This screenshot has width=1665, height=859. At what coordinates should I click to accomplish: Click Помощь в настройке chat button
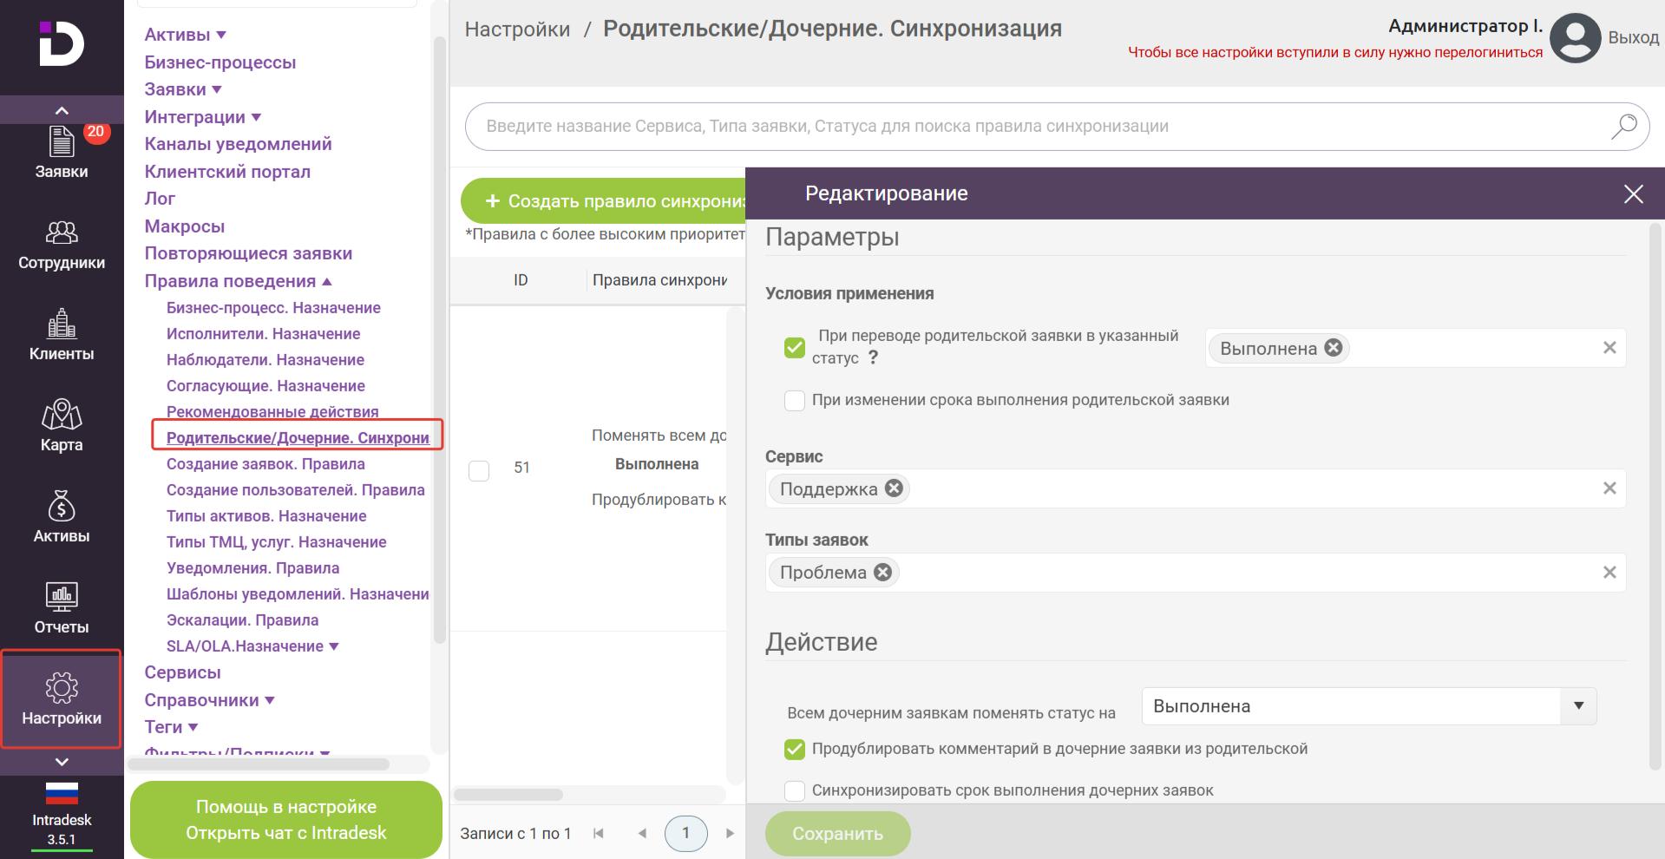click(285, 819)
